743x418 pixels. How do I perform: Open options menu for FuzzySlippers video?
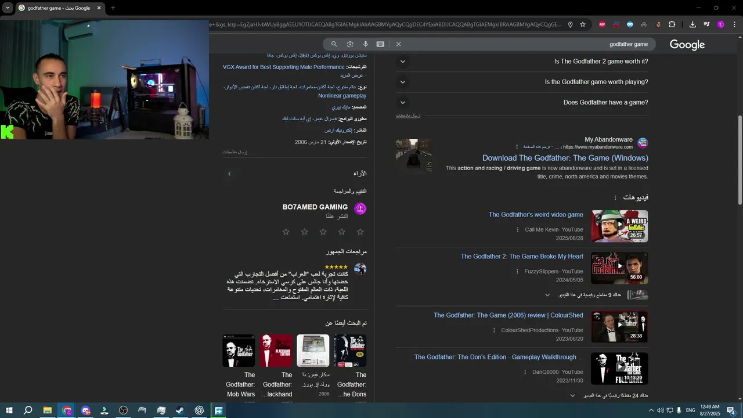(518, 272)
